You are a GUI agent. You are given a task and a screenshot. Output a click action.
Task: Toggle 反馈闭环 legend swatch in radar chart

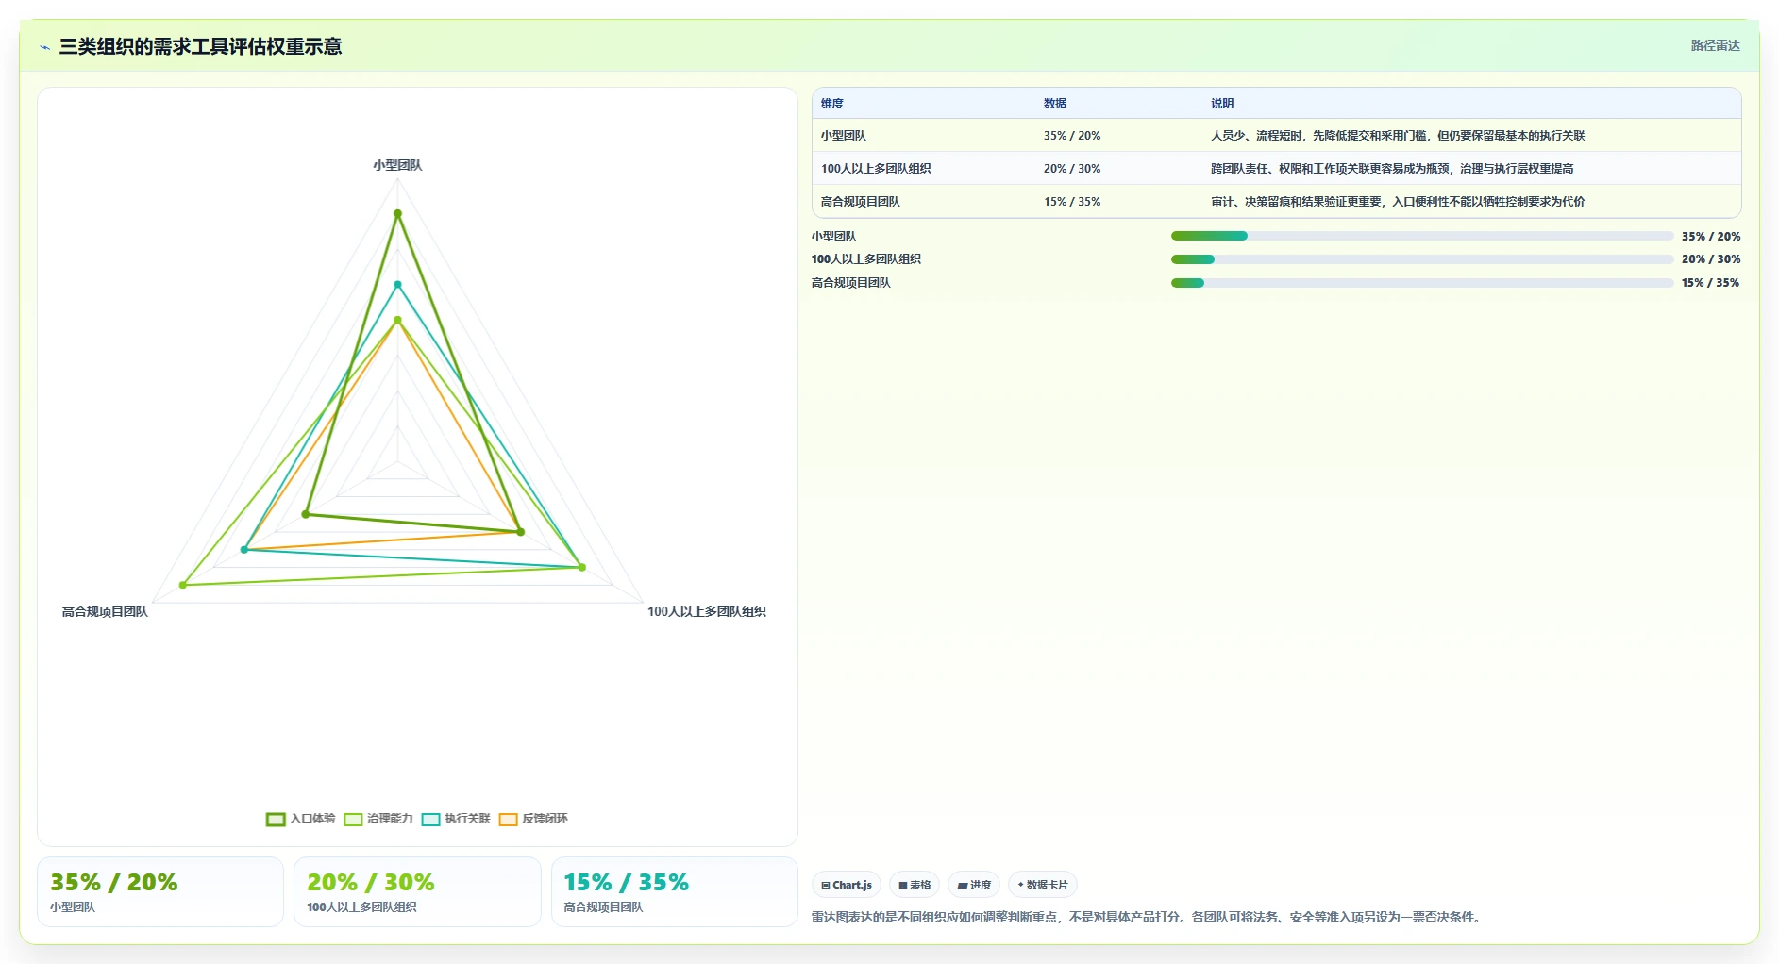[508, 819]
